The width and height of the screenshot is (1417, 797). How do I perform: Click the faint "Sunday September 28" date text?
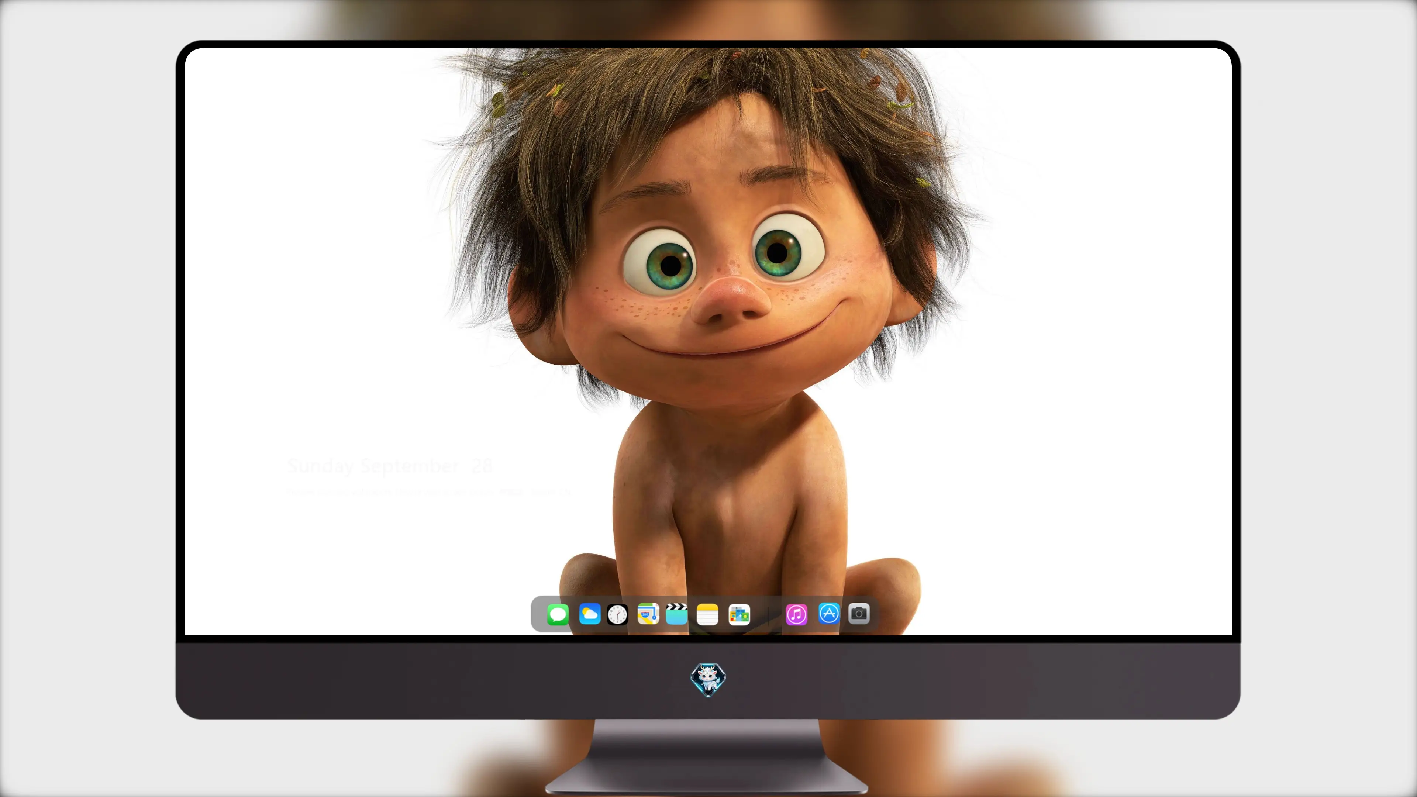tap(389, 466)
